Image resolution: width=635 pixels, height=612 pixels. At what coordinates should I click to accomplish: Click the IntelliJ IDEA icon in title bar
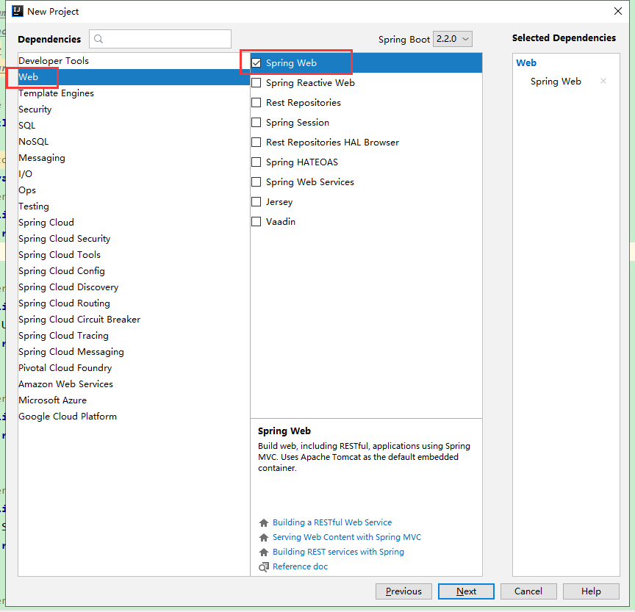click(18, 11)
